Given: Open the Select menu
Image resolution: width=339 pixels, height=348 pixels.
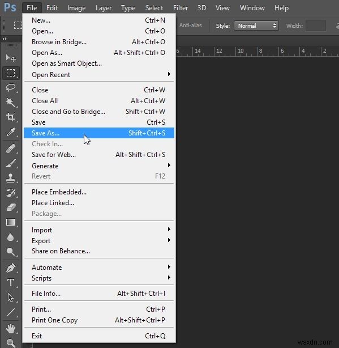Looking at the screenshot, I should coord(154,8).
